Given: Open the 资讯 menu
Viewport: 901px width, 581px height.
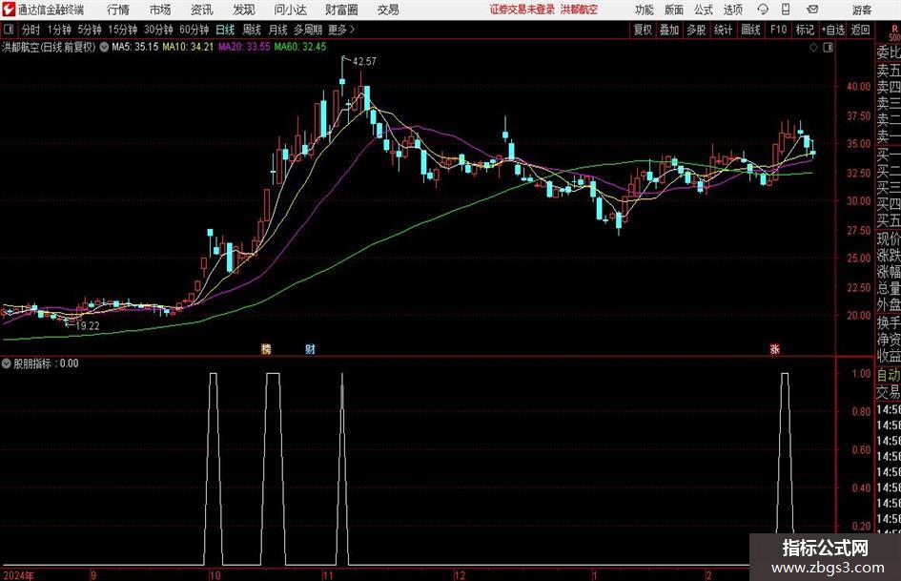Looking at the screenshot, I should [x=202, y=10].
